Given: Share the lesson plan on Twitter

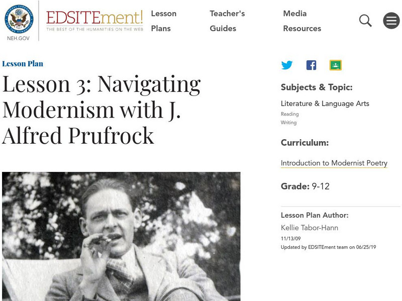Looking at the screenshot, I should pos(287,64).
